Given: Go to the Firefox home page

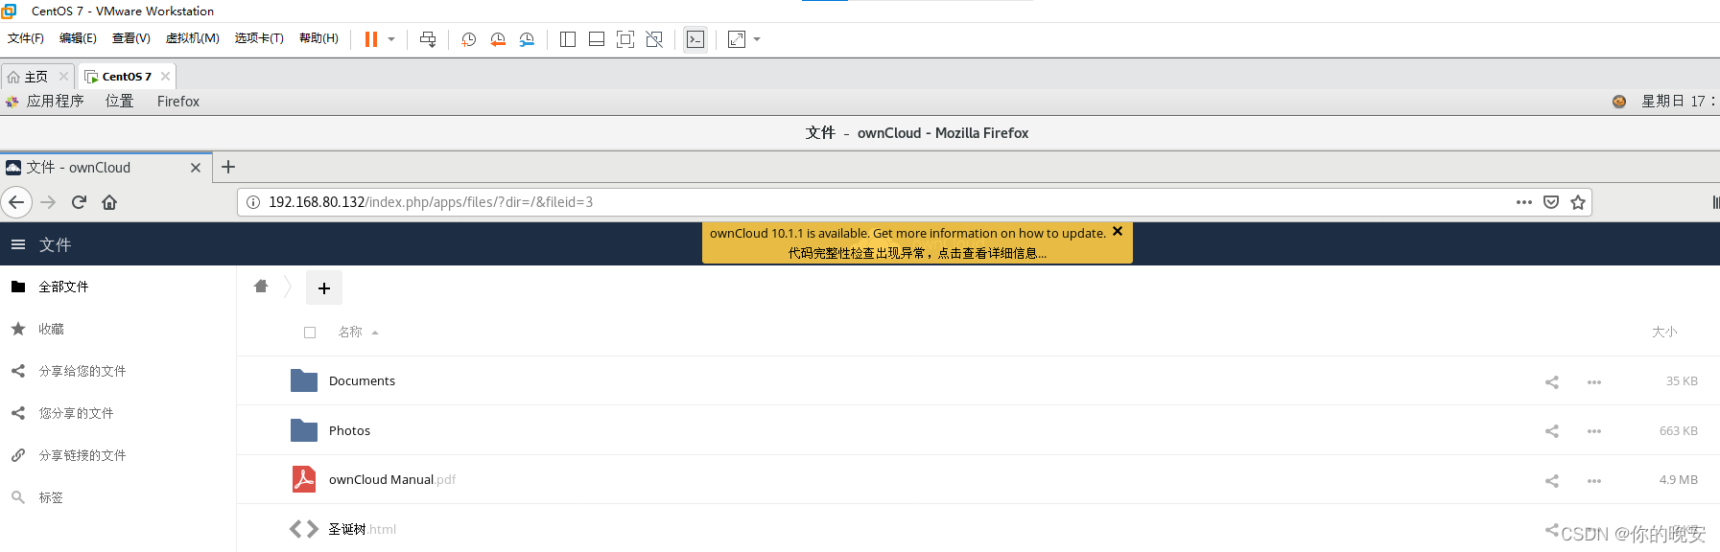Looking at the screenshot, I should point(109,202).
